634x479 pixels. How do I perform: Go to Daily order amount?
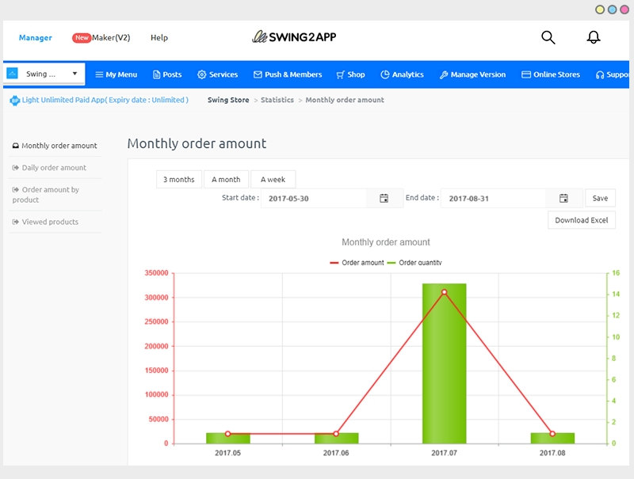pos(54,168)
